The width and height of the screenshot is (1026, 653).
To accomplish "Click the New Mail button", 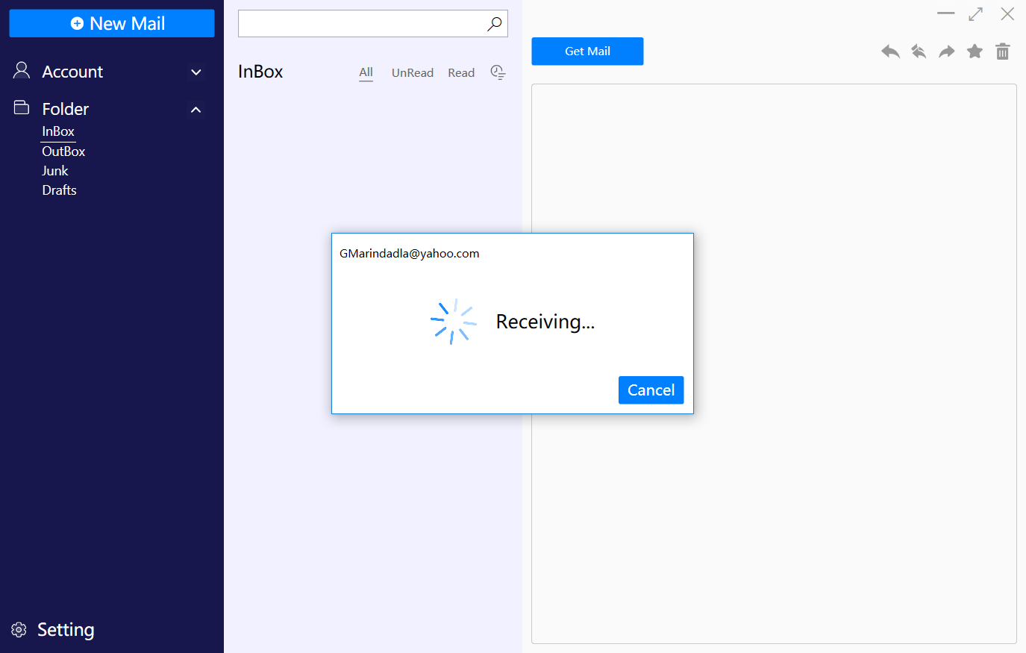I will click(x=112, y=23).
